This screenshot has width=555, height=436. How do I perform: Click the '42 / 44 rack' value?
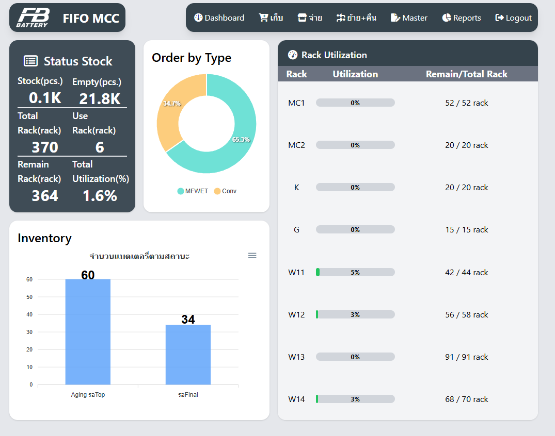pos(467,273)
